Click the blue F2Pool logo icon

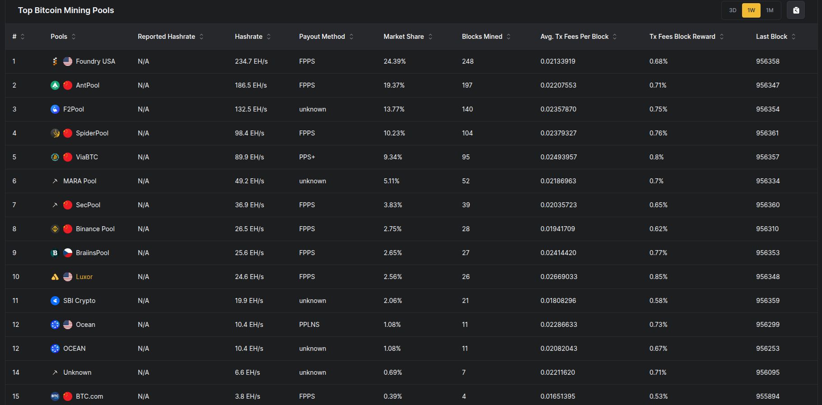pyautogui.click(x=55, y=109)
